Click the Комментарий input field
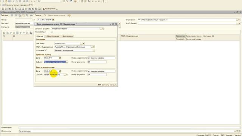This screenshot has width=242, height=136. click(x=129, y=128)
